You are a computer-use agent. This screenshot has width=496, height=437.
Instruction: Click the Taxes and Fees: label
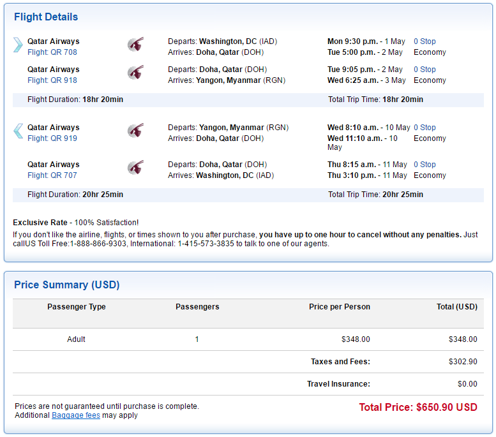[340, 362]
